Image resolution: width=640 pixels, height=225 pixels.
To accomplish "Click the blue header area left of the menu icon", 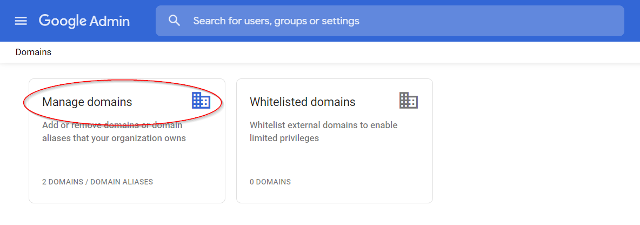I will [5, 21].
